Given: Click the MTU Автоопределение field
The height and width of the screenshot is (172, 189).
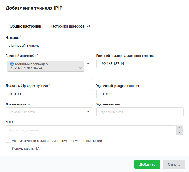Looking at the screenshot, I should 89,130.
